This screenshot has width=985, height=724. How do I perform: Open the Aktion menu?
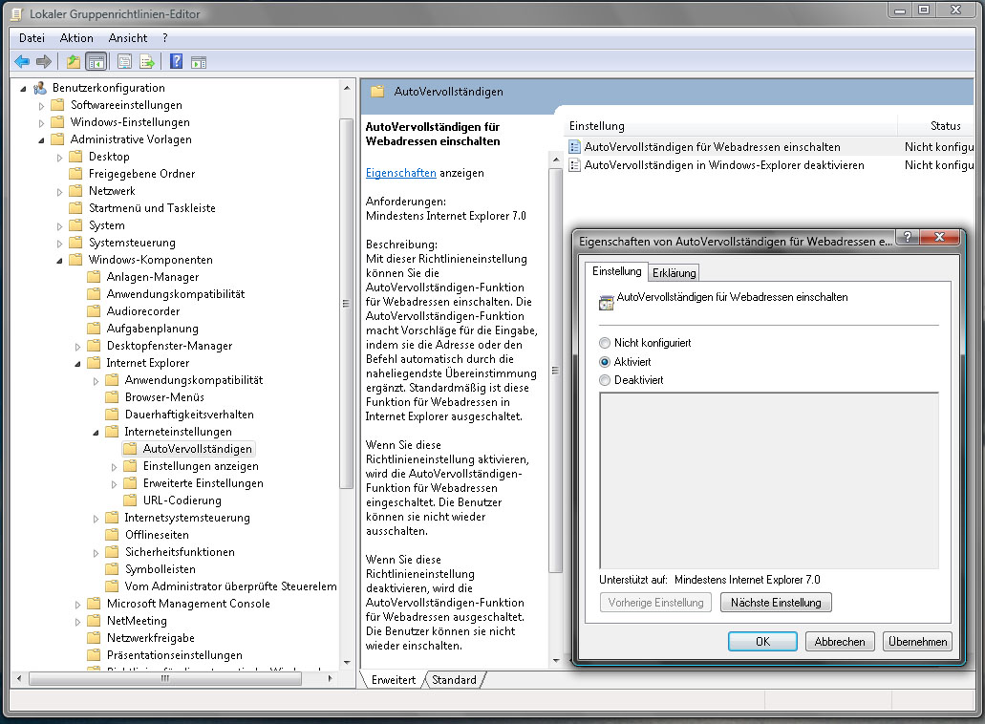pos(76,38)
